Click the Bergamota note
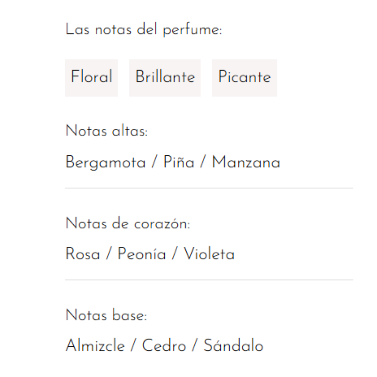 pyautogui.click(x=105, y=163)
